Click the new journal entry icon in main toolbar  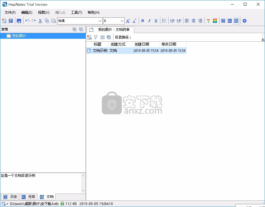point(4,21)
